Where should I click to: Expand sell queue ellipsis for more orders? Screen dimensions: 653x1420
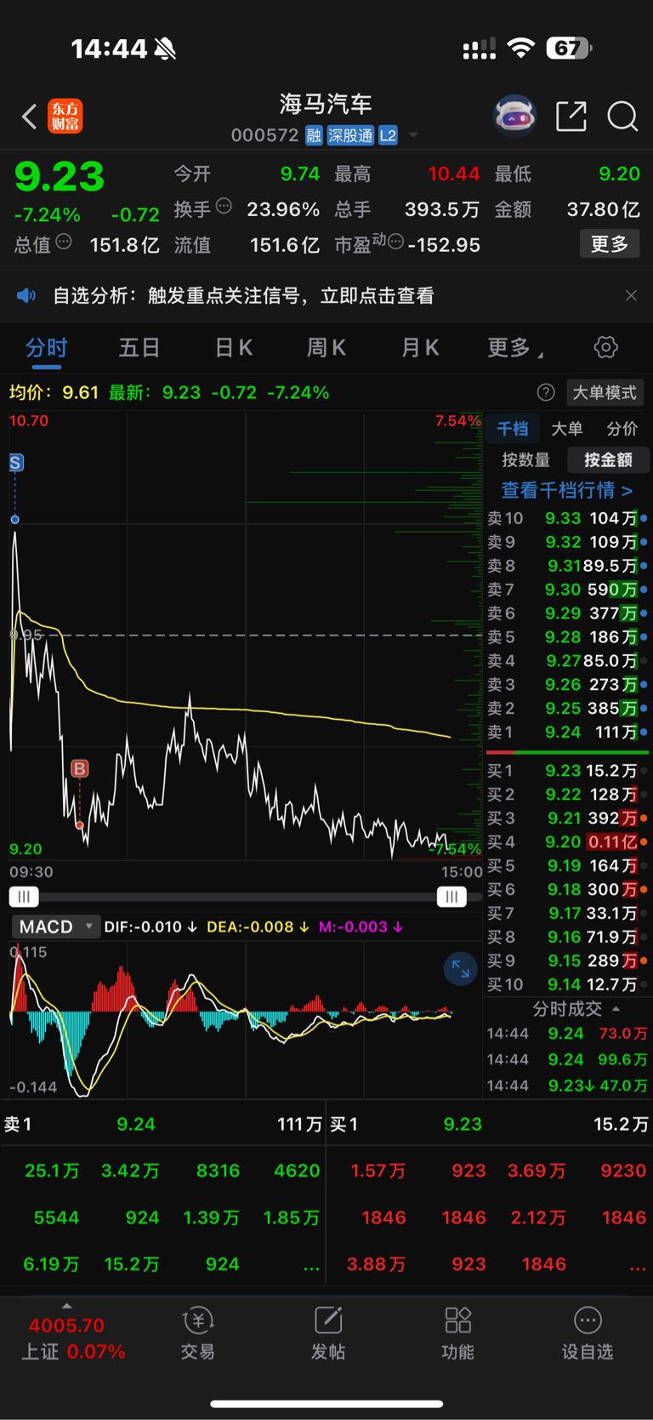click(311, 1265)
